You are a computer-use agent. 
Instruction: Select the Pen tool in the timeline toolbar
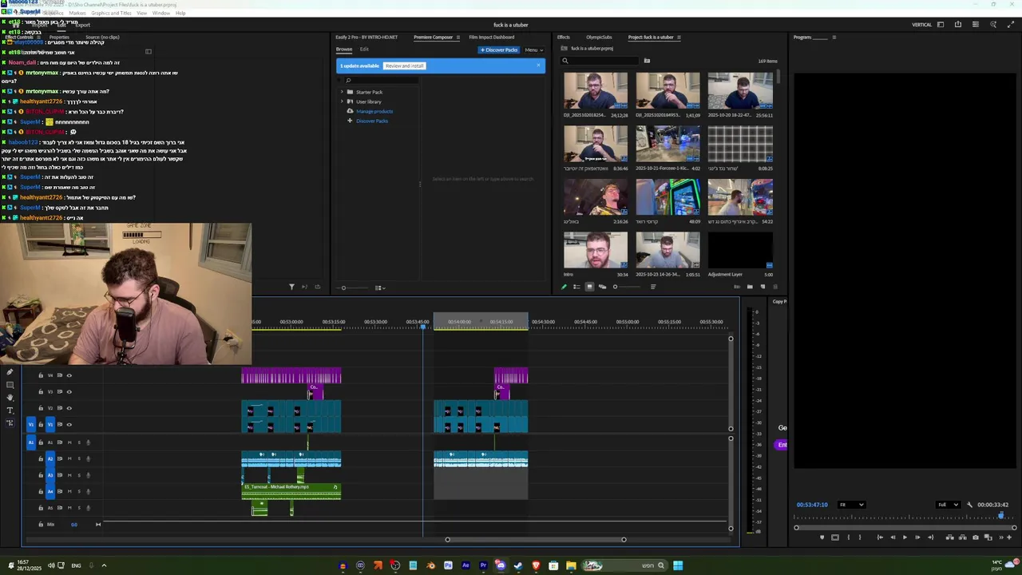tap(10, 372)
